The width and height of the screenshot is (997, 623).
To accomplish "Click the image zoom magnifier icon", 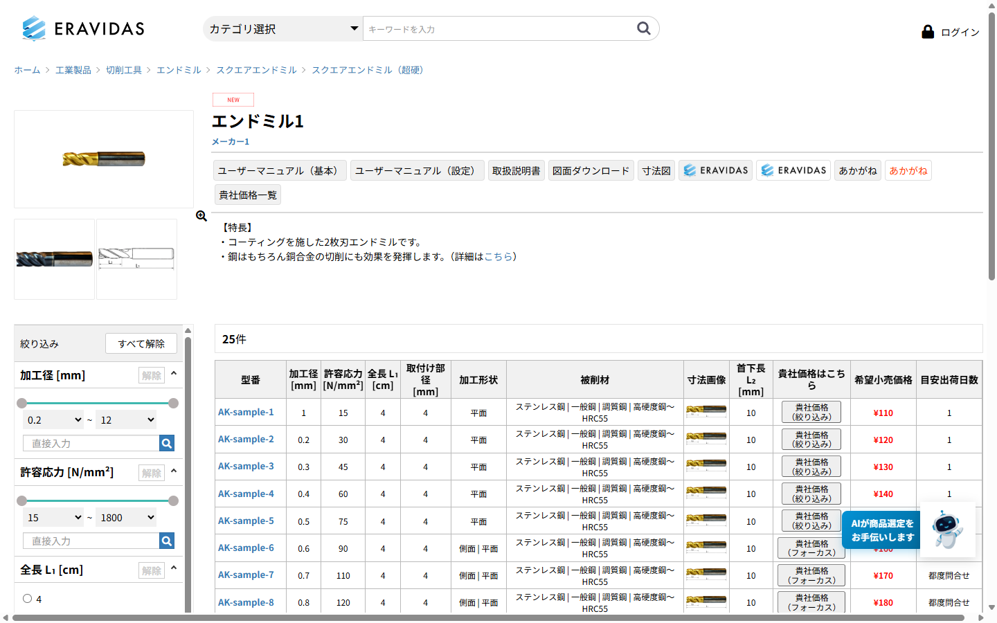I will (201, 216).
